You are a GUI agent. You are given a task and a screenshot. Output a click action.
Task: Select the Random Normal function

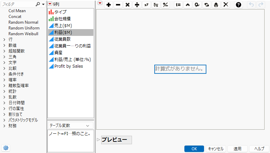(23, 22)
